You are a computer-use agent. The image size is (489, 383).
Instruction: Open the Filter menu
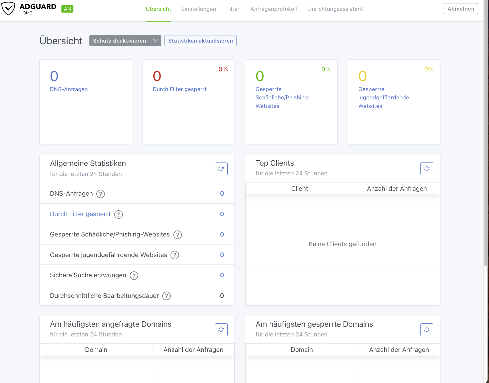233,9
